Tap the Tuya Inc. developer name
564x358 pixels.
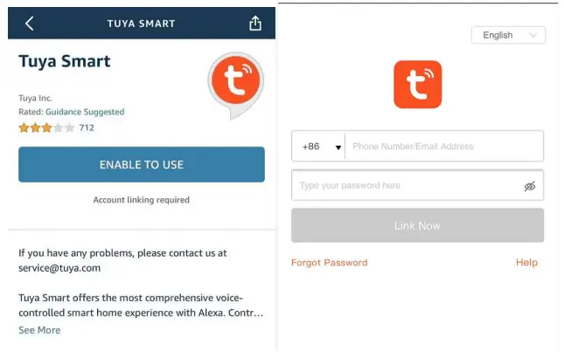(x=35, y=99)
